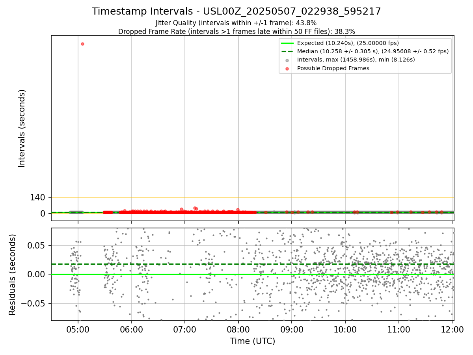Click the gray dot marker in the legend

[x=287, y=60]
